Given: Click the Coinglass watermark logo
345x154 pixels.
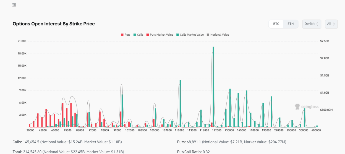Looking at the screenshot, I should point(307,107).
